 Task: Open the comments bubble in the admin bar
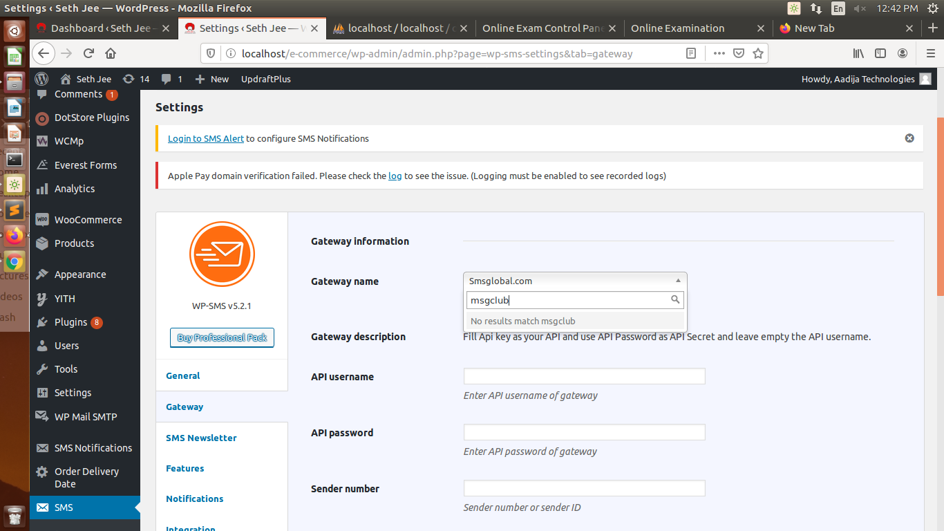(171, 79)
